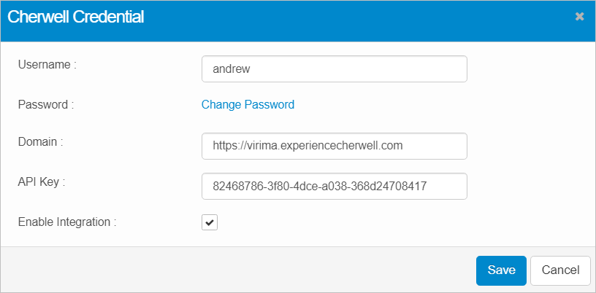596x293 pixels.
Task: Click the Password label text
Action: (45, 104)
